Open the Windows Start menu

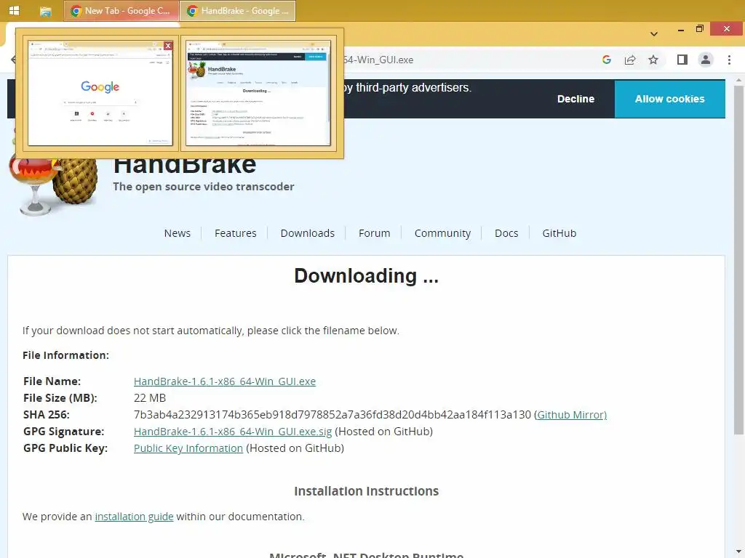click(x=15, y=10)
